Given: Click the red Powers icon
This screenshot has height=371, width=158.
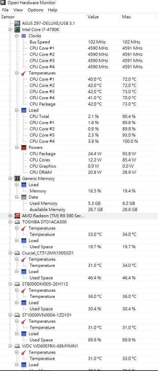Looking at the screenshot, I should [24, 148].
